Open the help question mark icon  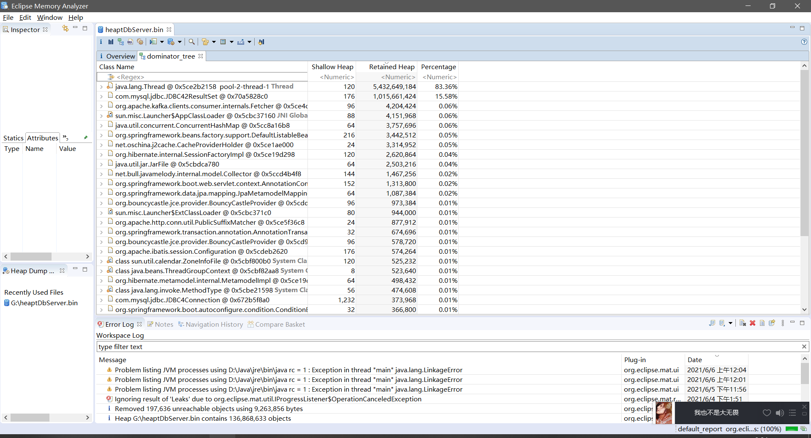coord(804,42)
